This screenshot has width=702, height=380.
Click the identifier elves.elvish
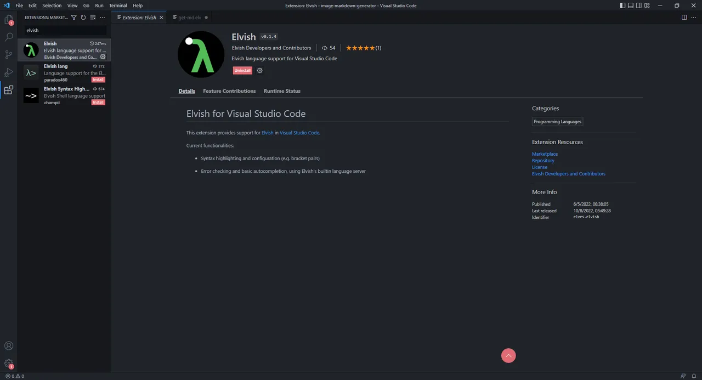coord(586,217)
